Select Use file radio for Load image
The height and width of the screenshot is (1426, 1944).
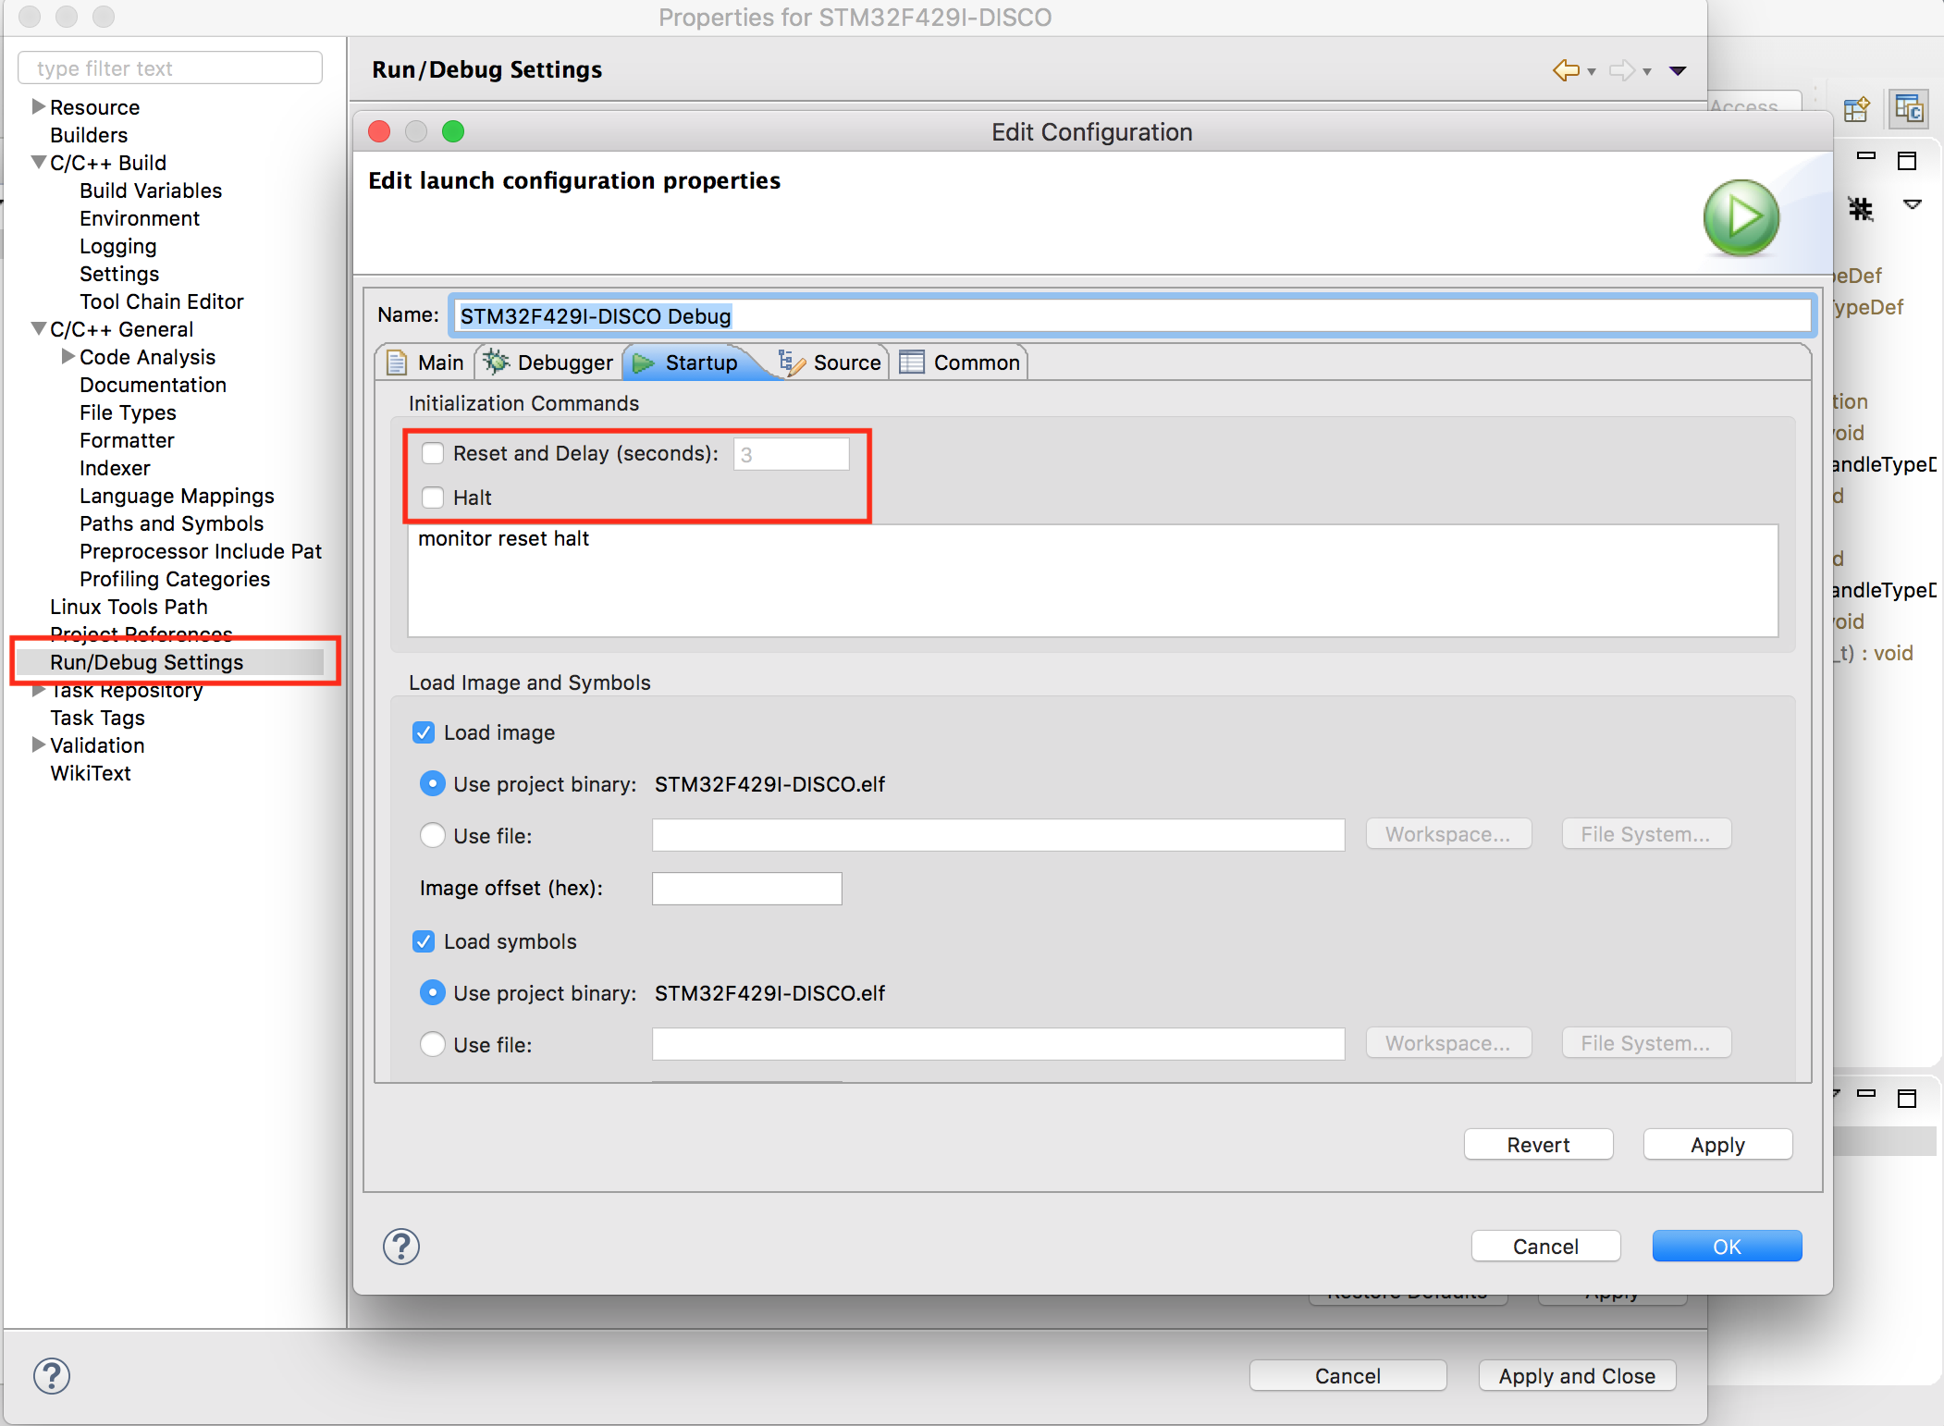(432, 836)
